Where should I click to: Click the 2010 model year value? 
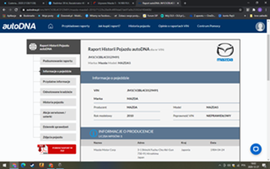click(130, 116)
